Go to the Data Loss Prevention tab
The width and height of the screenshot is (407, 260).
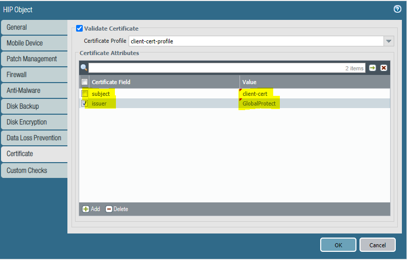[x=34, y=138]
